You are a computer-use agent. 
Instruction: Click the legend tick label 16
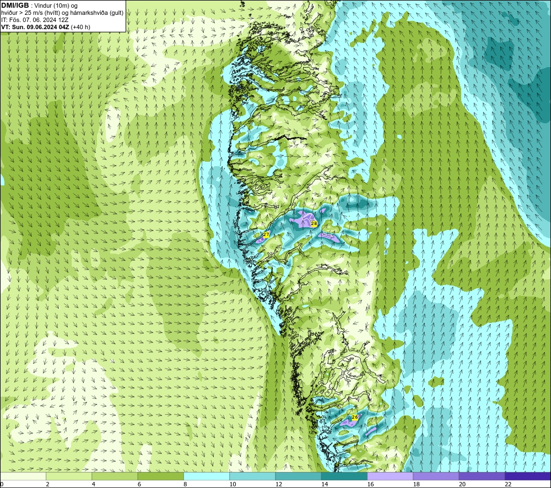[371, 485]
